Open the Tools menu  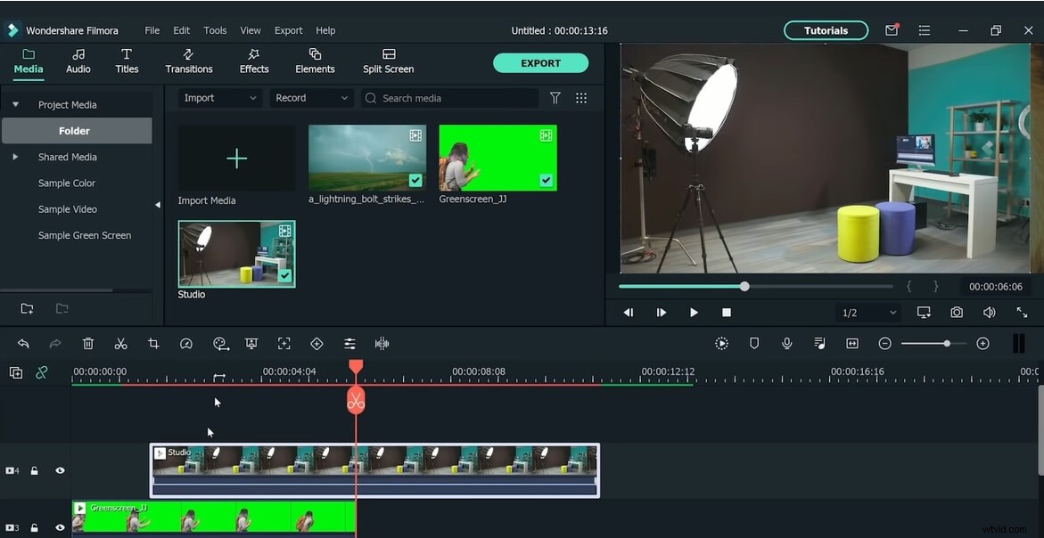[x=215, y=30]
